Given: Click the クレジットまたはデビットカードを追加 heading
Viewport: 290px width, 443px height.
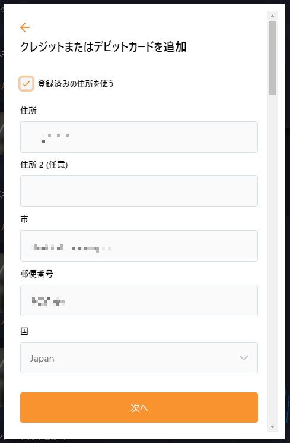Looking at the screenshot, I should pyautogui.click(x=103, y=46).
